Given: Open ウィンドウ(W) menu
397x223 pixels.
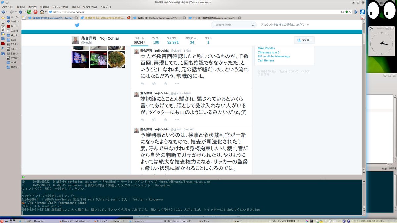Looking at the screenshot, I should pos(90,7).
